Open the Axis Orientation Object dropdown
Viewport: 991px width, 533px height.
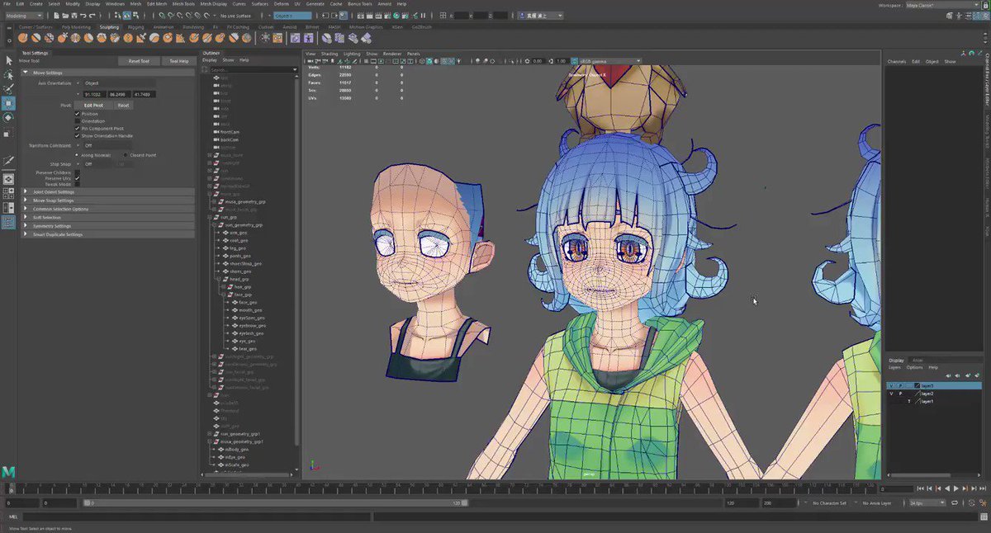118,83
